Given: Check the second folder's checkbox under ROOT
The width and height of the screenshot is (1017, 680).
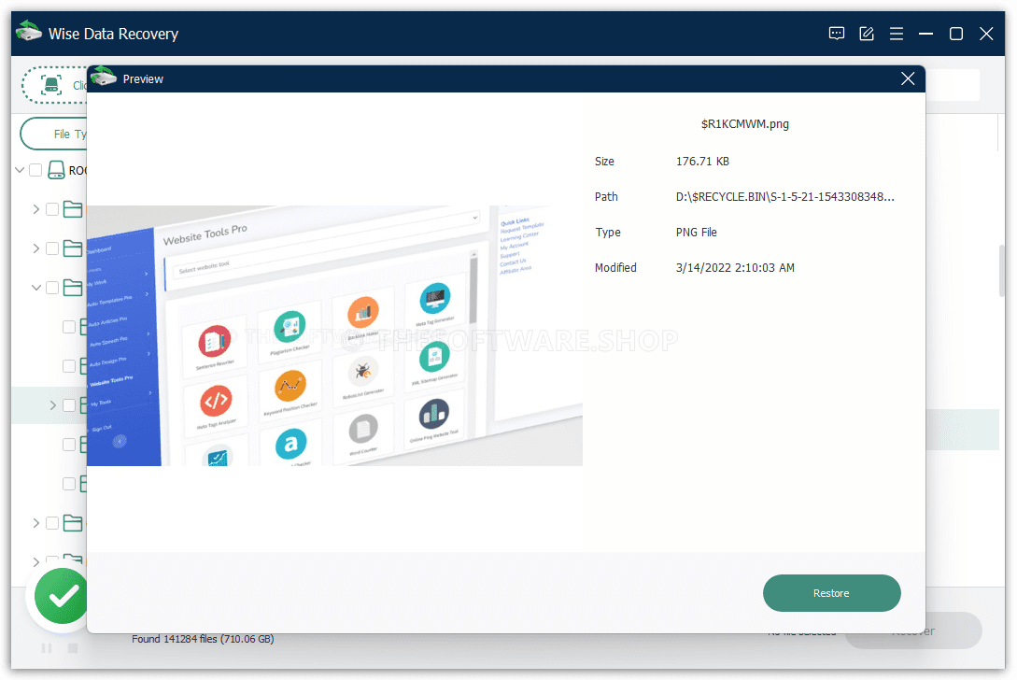Looking at the screenshot, I should point(52,248).
